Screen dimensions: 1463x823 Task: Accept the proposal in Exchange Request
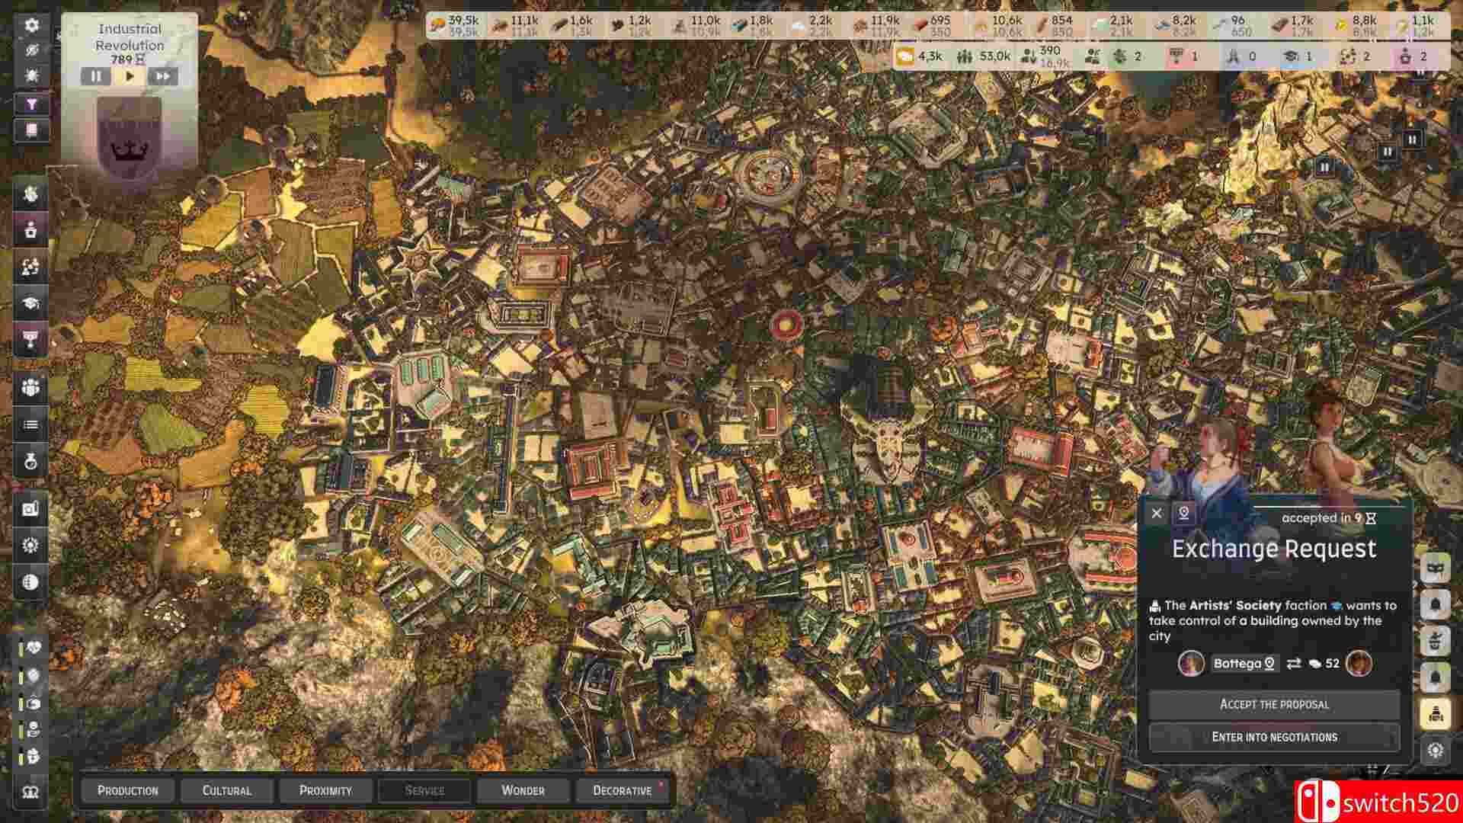click(1274, 705)
